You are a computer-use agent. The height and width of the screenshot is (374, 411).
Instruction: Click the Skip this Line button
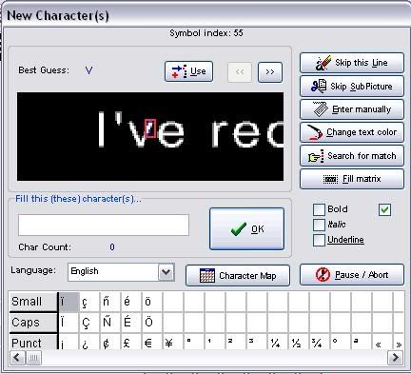(x=352, y=63)
